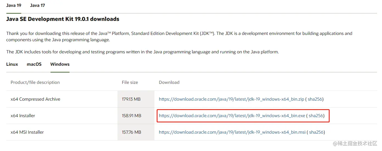The height and width of the screenshot is (151, 382).
Task: Open sha256 checksum for the zip archive
Action: point(315,99)
